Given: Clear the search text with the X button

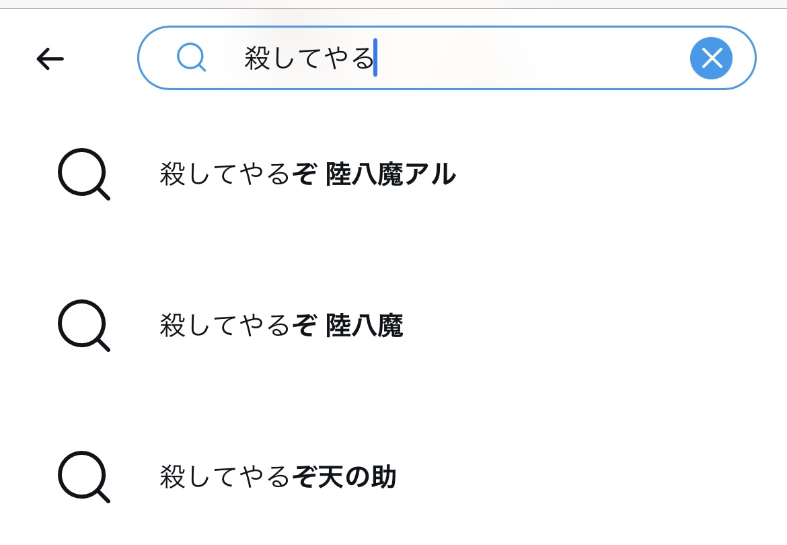Looking at the screenshot, I should pos(711,59).
